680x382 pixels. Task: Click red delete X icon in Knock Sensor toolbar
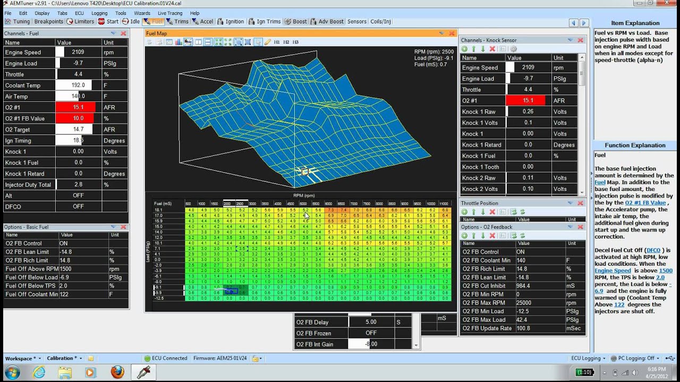click(492, 49)
